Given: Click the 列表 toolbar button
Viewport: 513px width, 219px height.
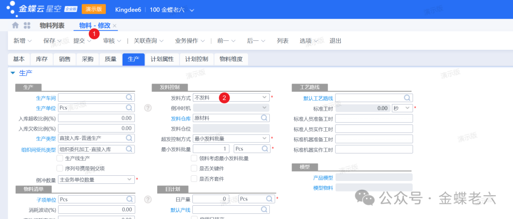Looking at the screenshot, I should 283,41.
